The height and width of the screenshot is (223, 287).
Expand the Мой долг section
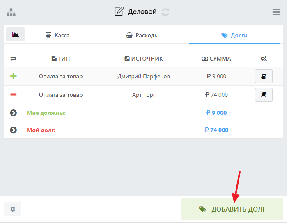coord(14,130)
